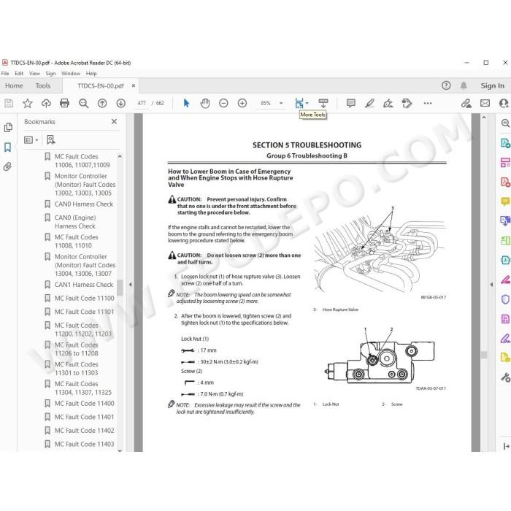Viewport: 511px width, 511px height.
Task: Send file by email envelope icon
Action: pos(485,104)
